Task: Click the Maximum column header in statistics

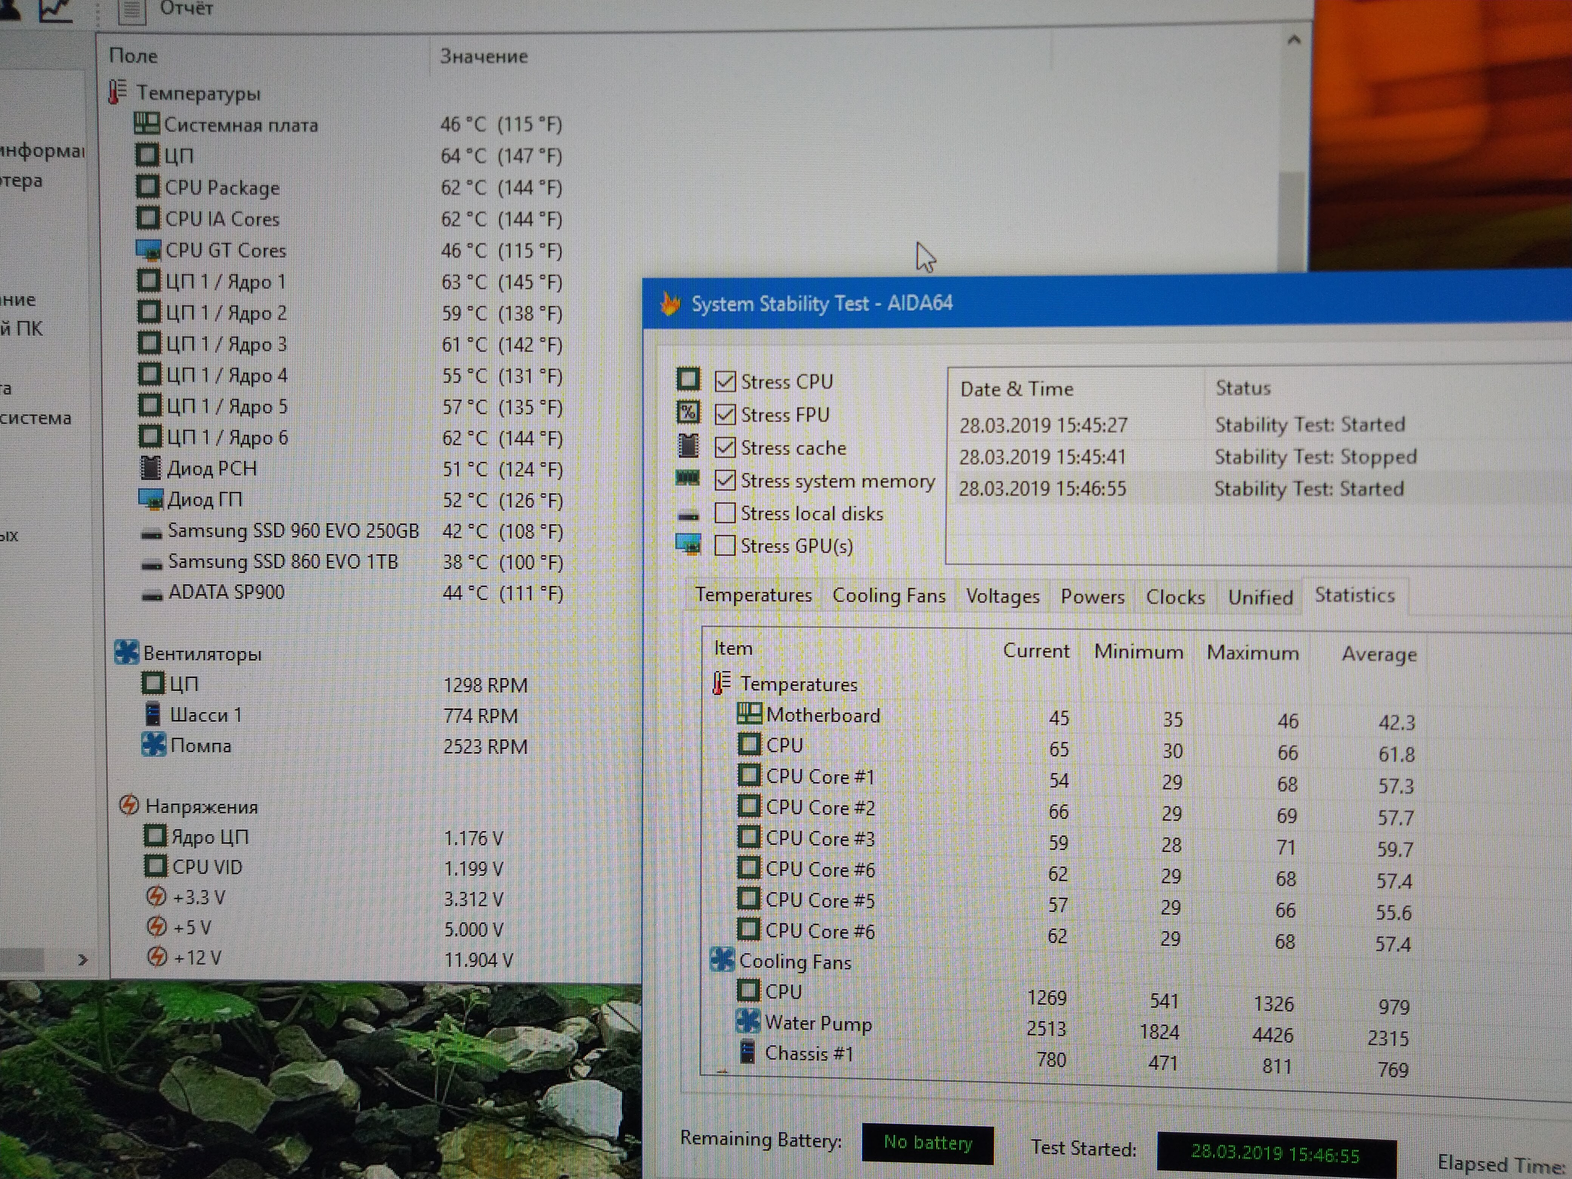Action: click(1252, 652)
